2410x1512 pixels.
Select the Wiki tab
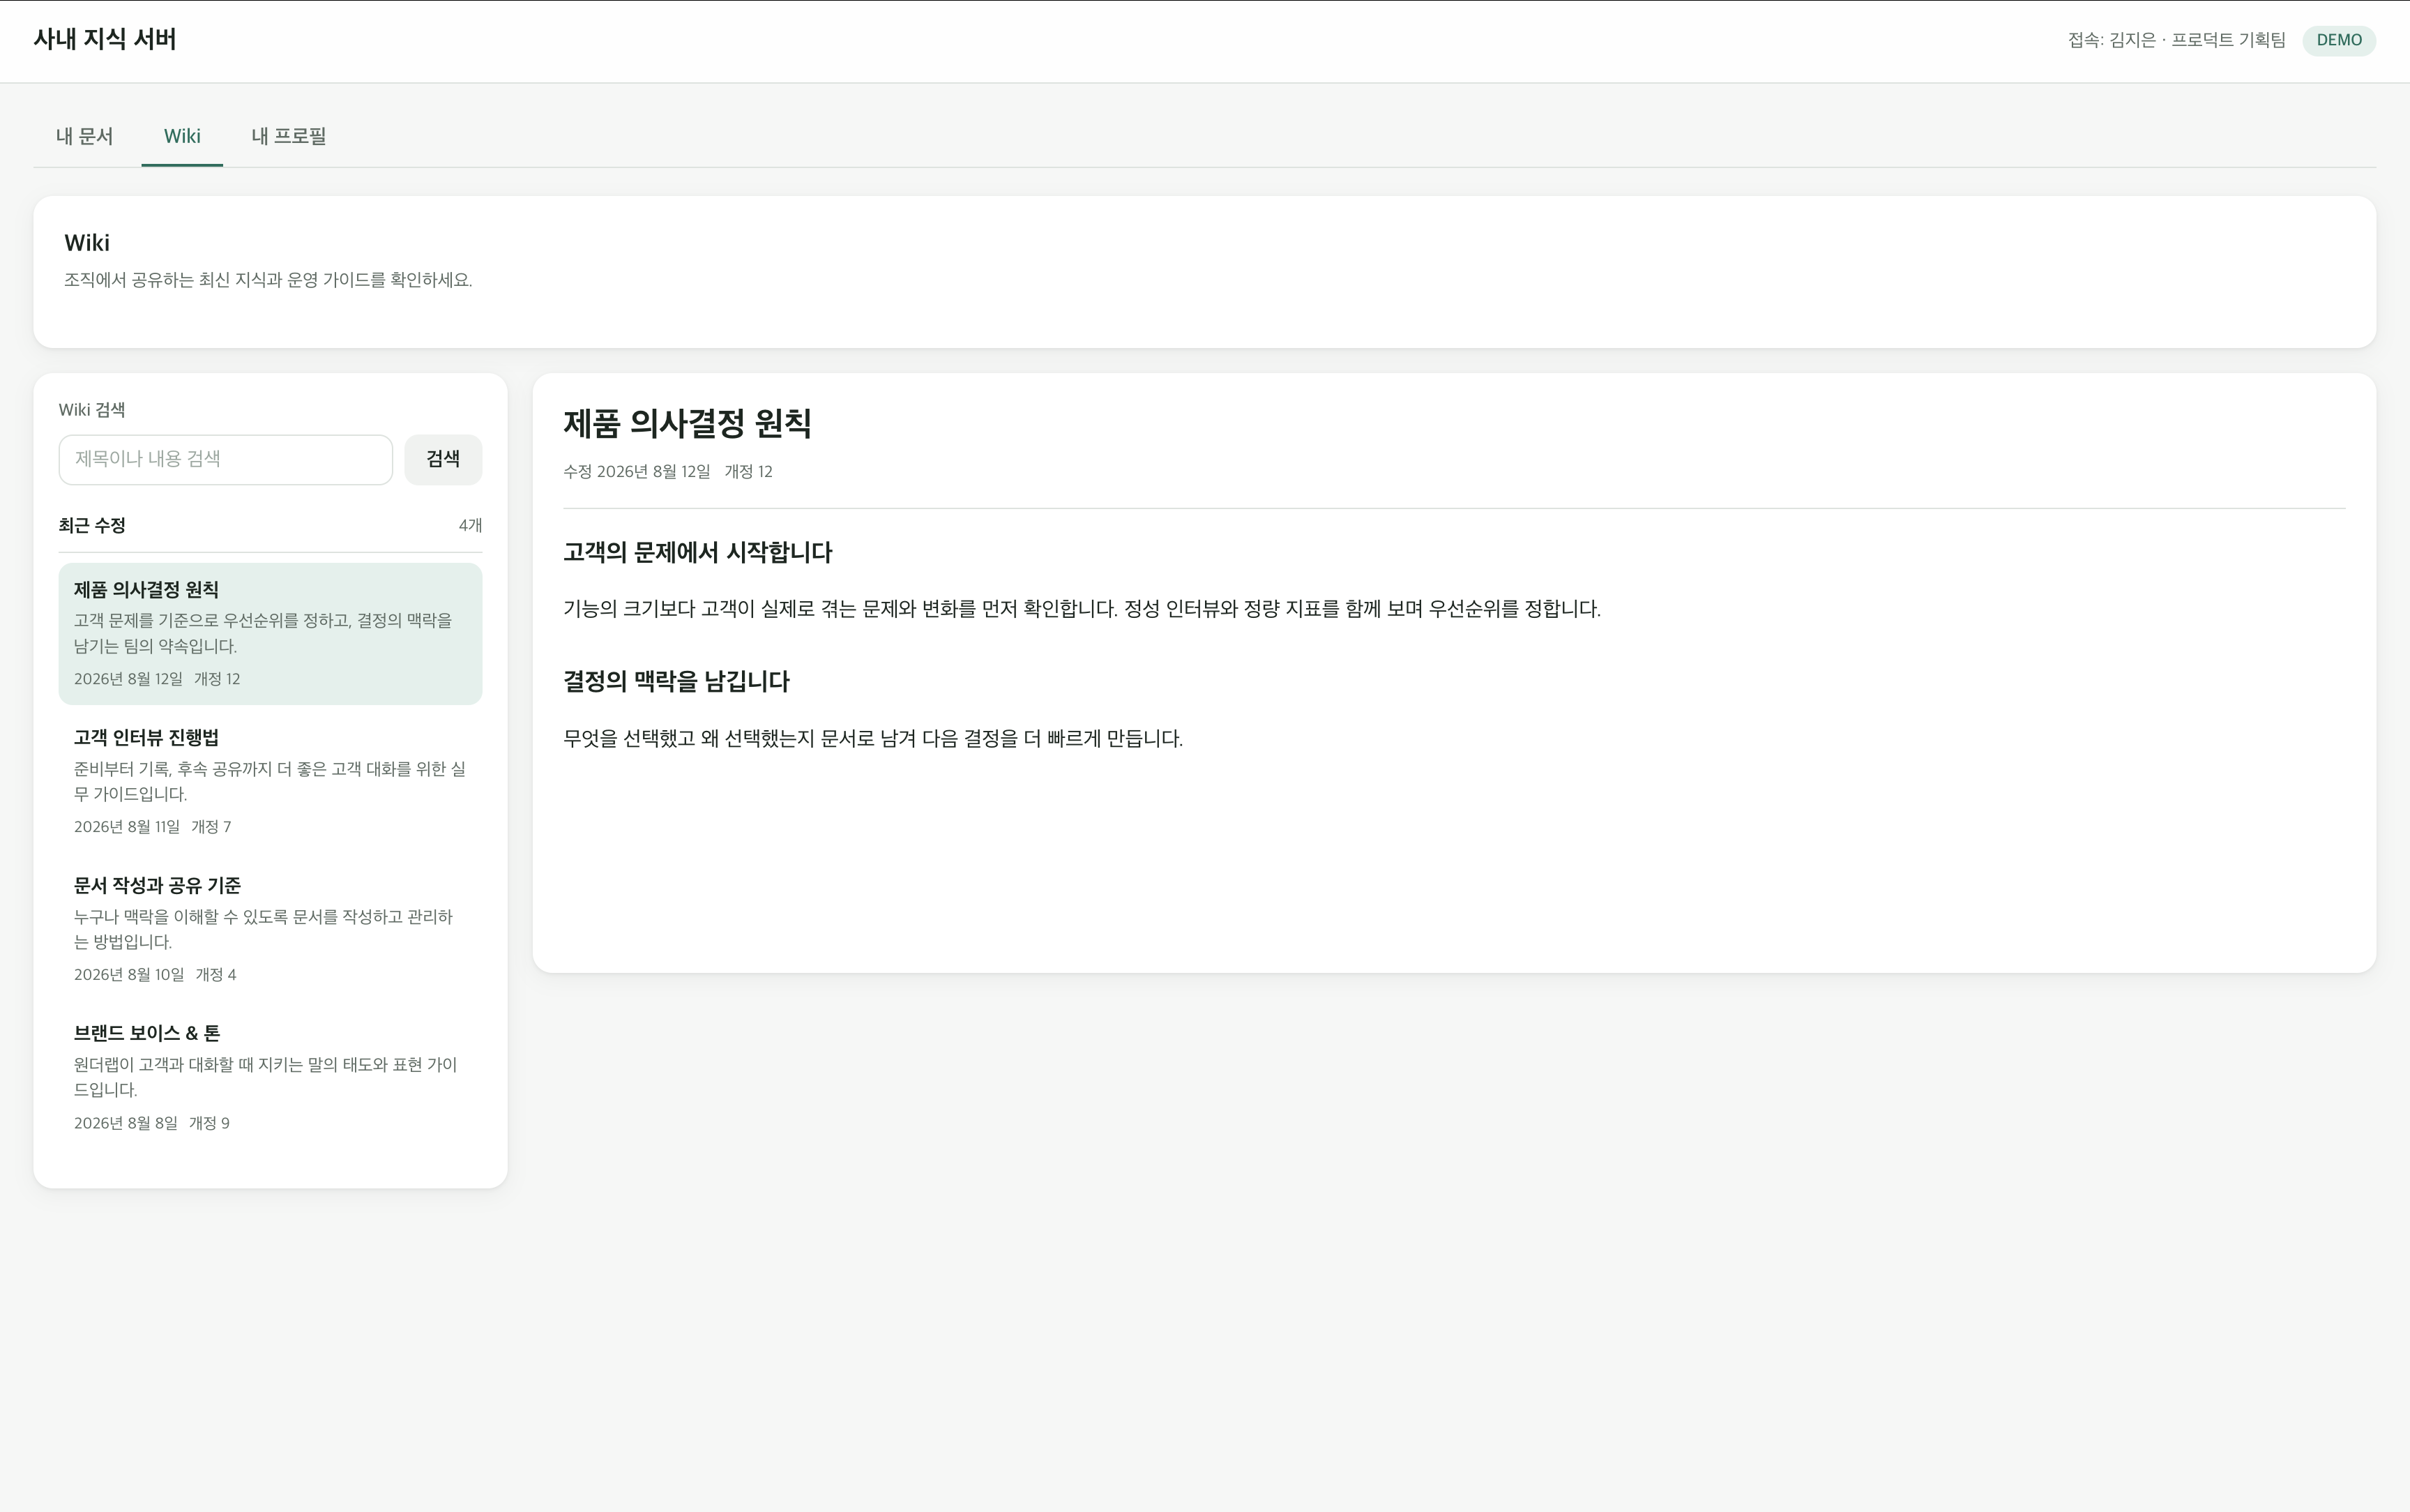click(182, 136)
